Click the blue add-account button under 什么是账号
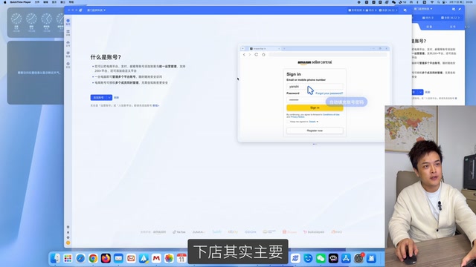Screen dimensions: 476x267 (99, 97)
